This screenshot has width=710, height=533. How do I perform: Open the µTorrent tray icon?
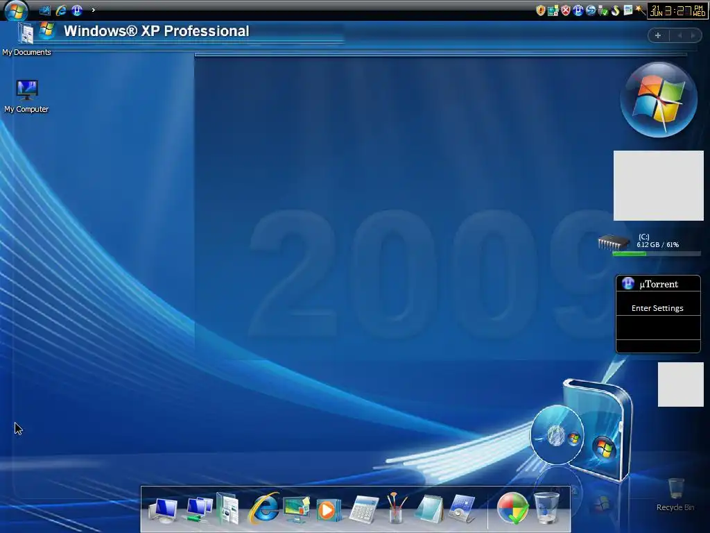click(578, 10)
